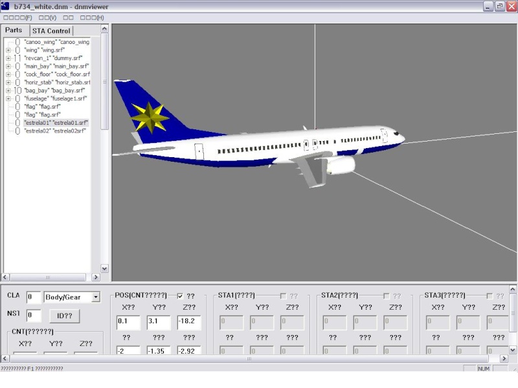
Task: Select "canoo_wing" tree row
Action: point(56,42)
